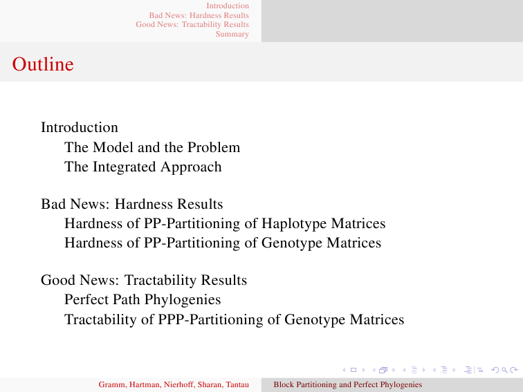This screenshot has width=523, height=392.
Task: Click the go back arrow icon
Action: [495, 370]
